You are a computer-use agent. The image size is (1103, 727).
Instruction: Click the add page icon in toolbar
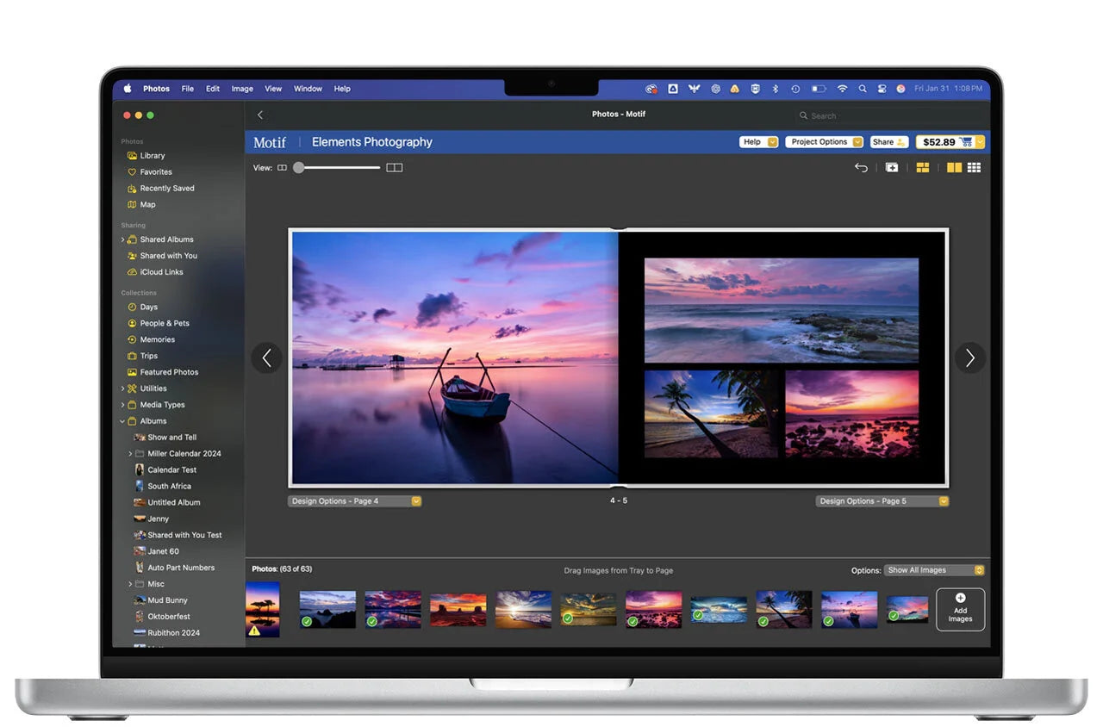click(892, 168)
